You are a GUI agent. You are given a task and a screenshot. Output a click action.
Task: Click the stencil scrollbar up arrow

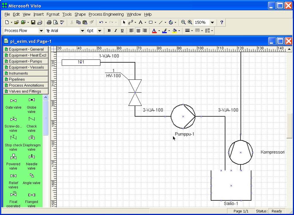pos(46,97)
